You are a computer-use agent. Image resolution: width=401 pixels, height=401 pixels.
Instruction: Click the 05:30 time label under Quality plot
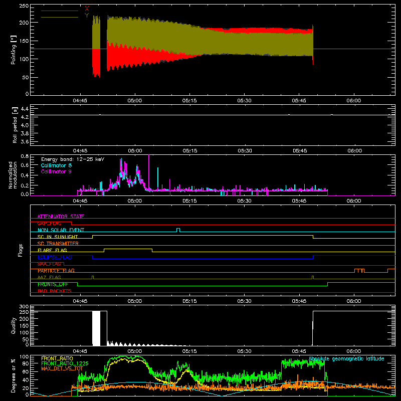point(244,351)
